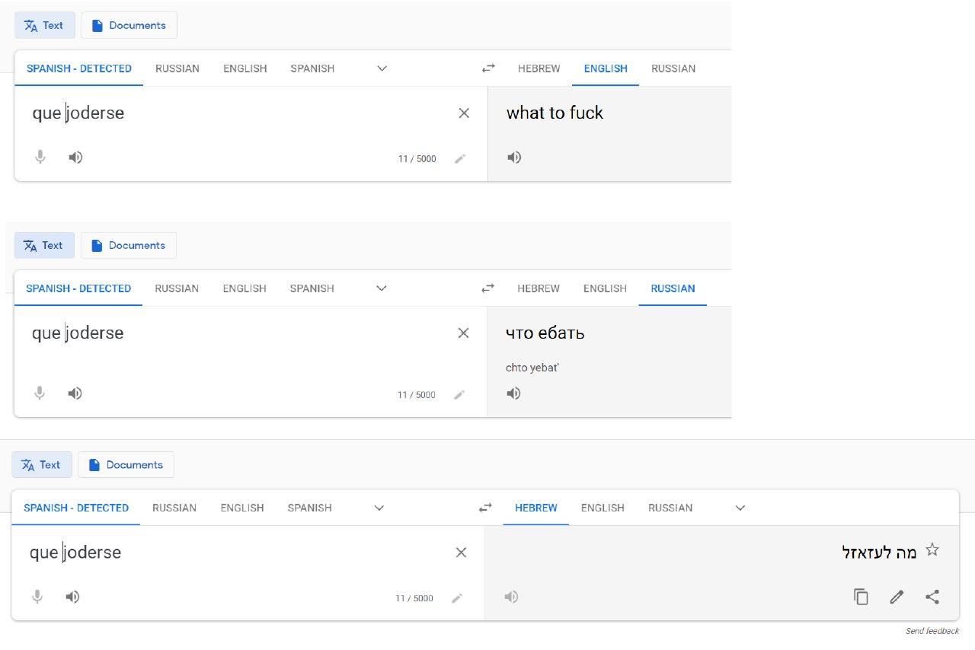
Task: Switch to RUSSIAN source tab in the bottom translator
Action: coord(174,508)
